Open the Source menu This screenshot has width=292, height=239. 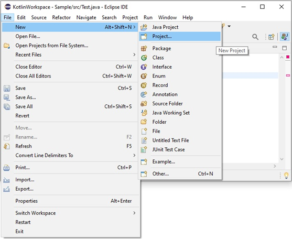(39, 17)
